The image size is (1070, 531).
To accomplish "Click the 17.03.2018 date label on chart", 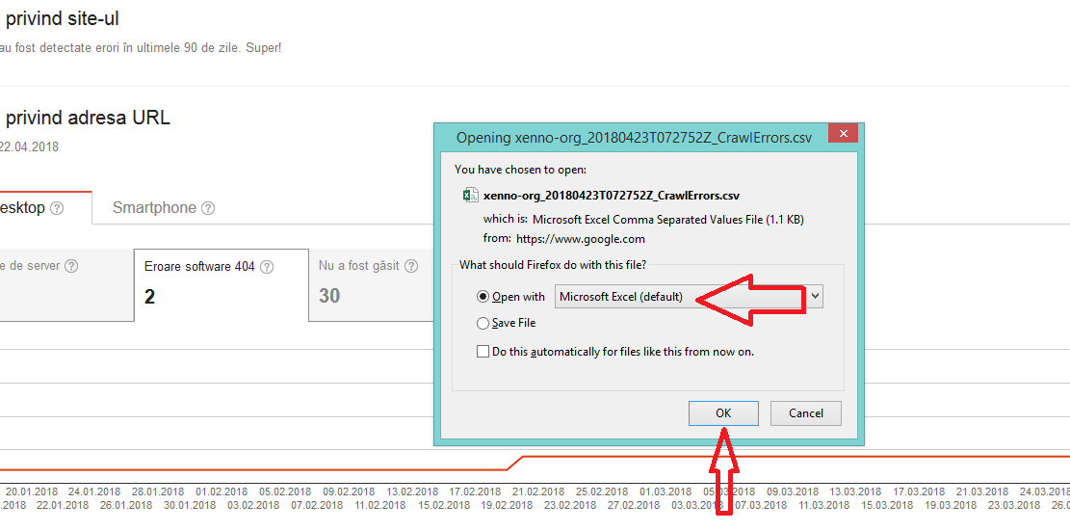I will point(919,491).
